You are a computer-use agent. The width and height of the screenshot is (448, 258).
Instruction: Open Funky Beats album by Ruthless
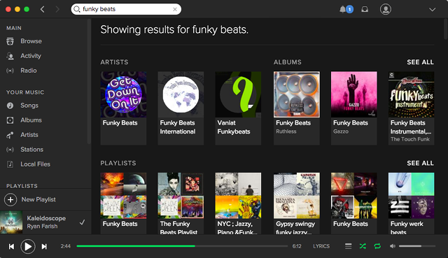coord(297,94)
